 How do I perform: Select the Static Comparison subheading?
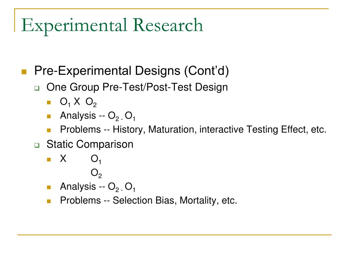pos(90,144)
